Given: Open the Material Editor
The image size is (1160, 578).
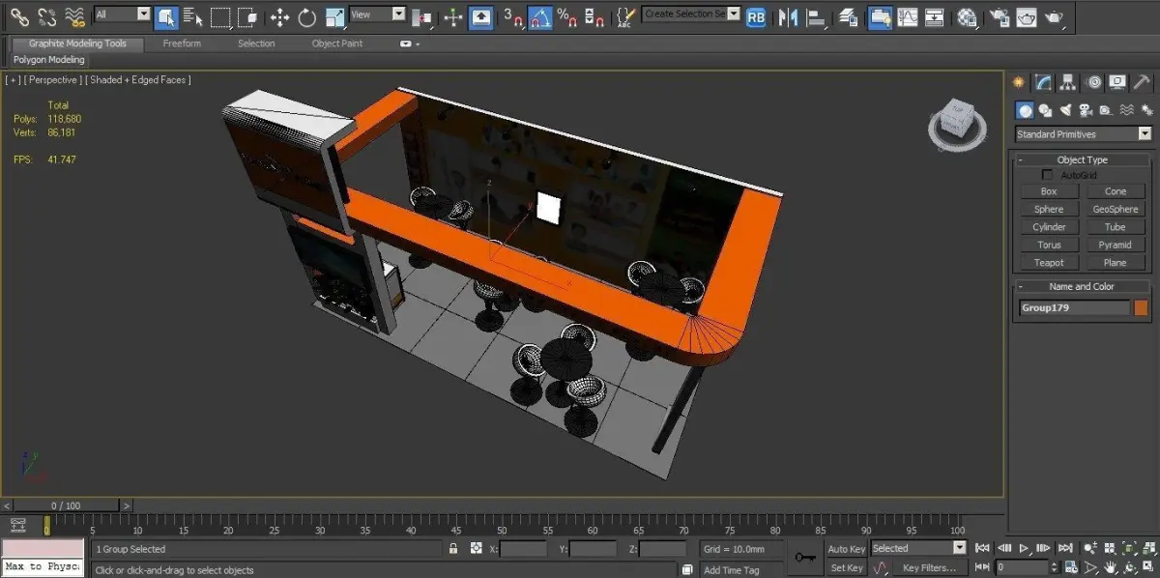Looking at the screenshot, I should [966, 16].
